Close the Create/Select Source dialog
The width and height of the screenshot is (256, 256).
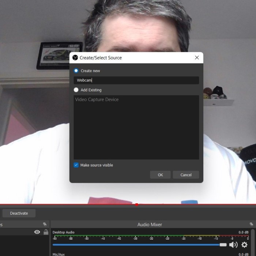pos(197,57)
